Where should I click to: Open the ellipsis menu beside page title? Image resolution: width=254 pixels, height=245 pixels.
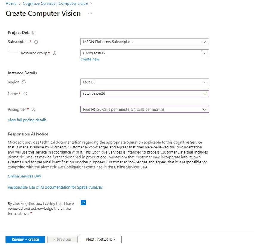pos(90,13)
